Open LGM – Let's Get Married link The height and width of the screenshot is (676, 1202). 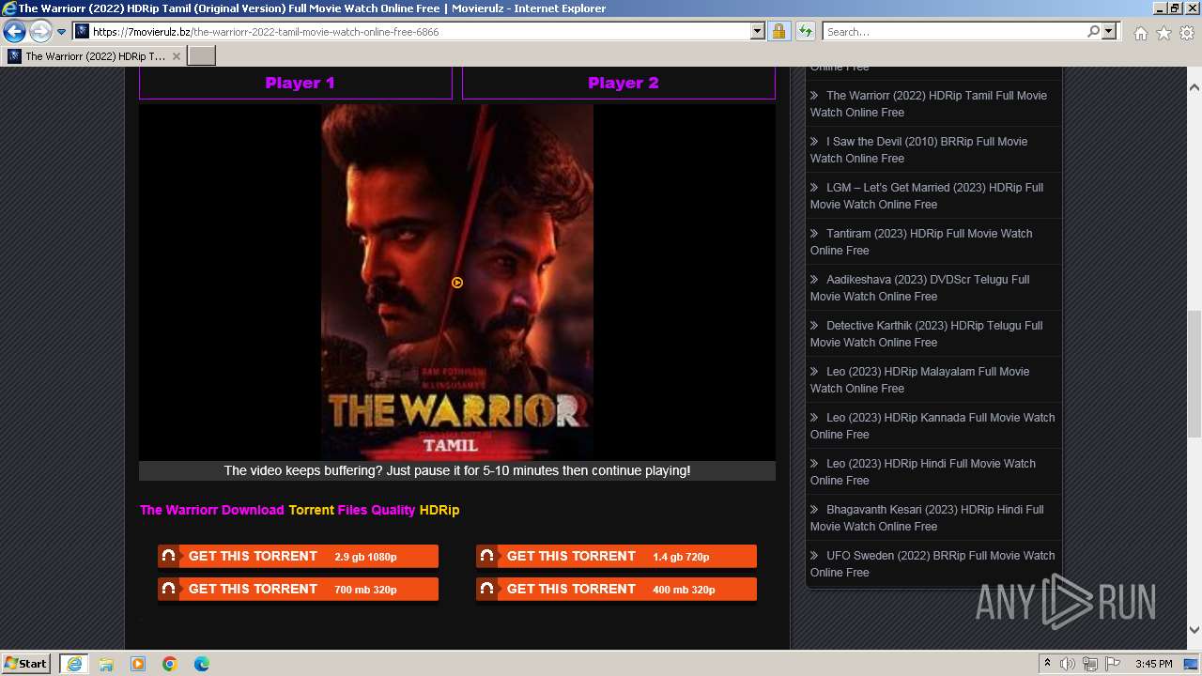[x=927, y=195]
